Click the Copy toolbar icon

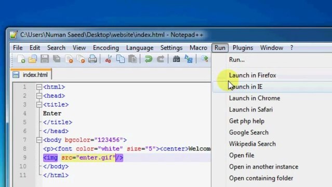click(x=121, y=59)
